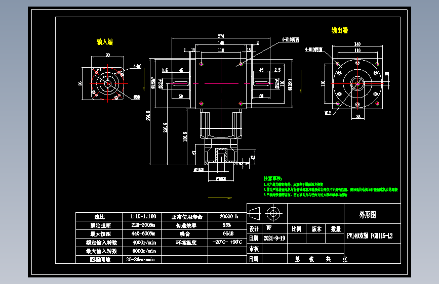Click the '数量' title block cell

336,229
